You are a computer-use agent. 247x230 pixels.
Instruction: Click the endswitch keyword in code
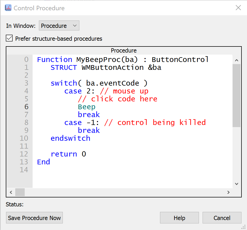click(x=70, y=138)
